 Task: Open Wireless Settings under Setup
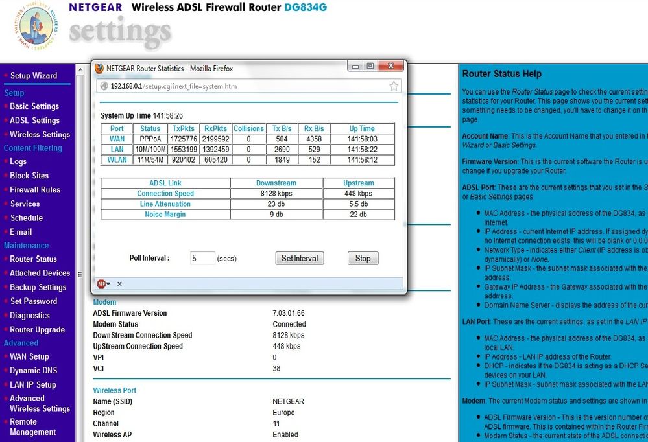[x=40, y=134]
